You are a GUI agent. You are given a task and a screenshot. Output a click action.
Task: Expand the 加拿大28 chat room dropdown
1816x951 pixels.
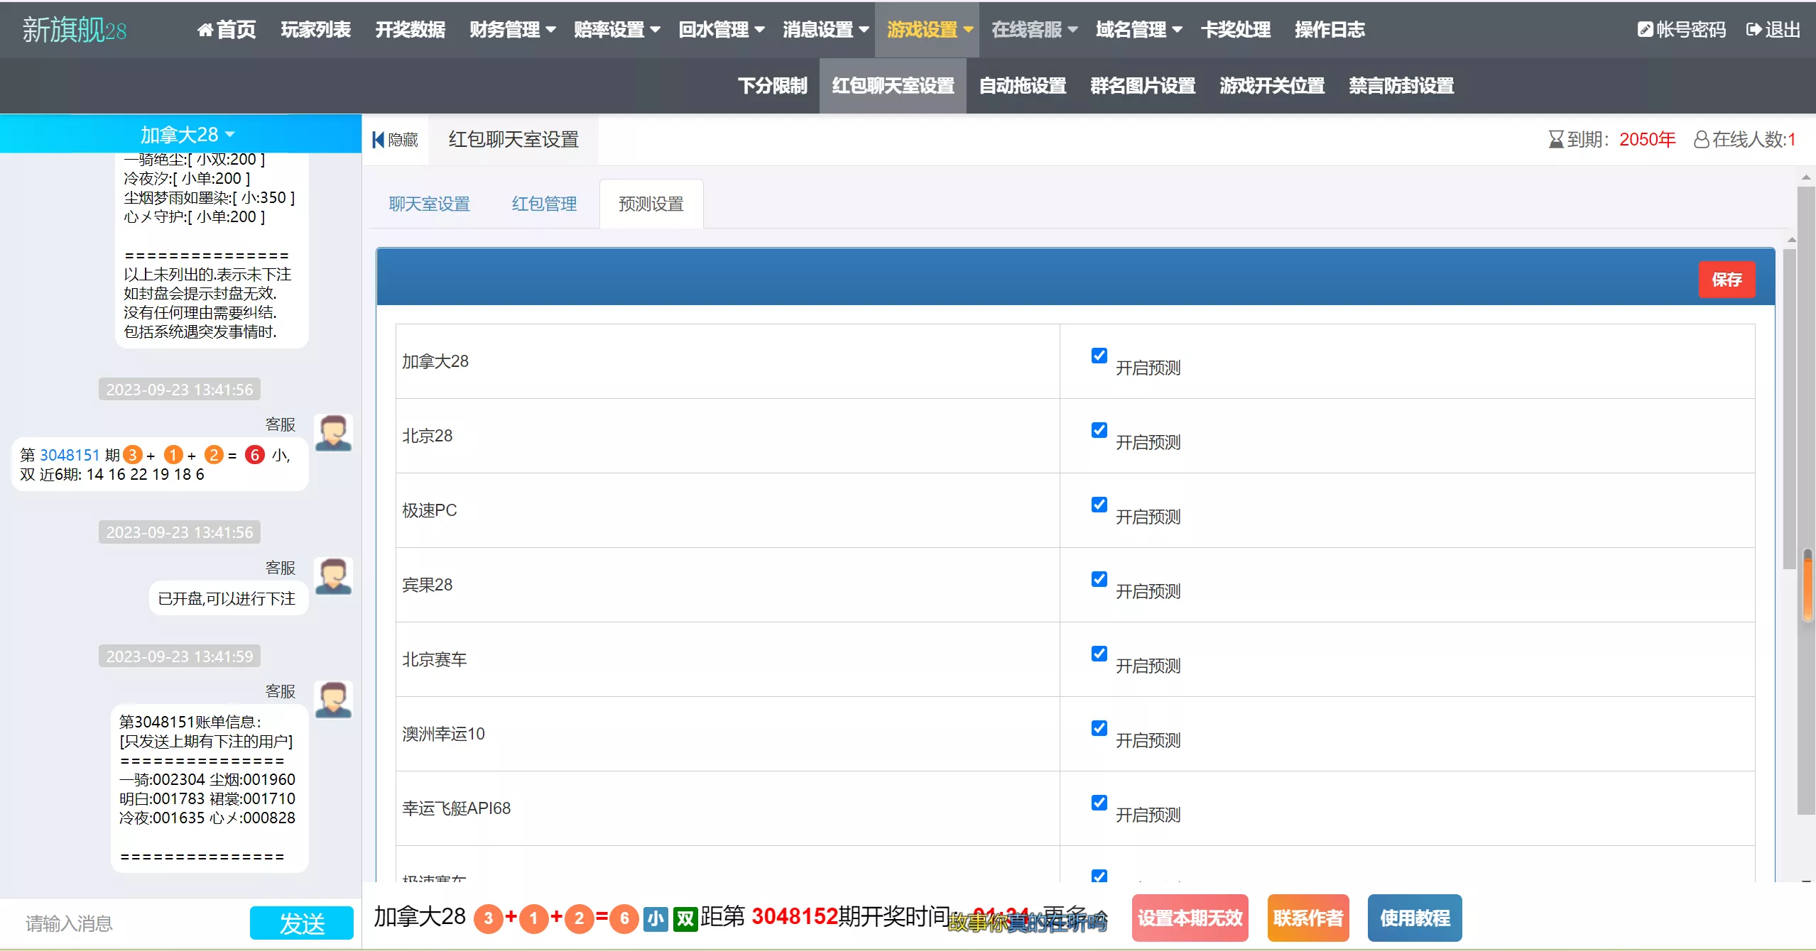click(x=186, y=133)
